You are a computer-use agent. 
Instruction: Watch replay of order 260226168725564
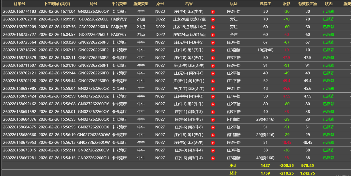point(213,42)
